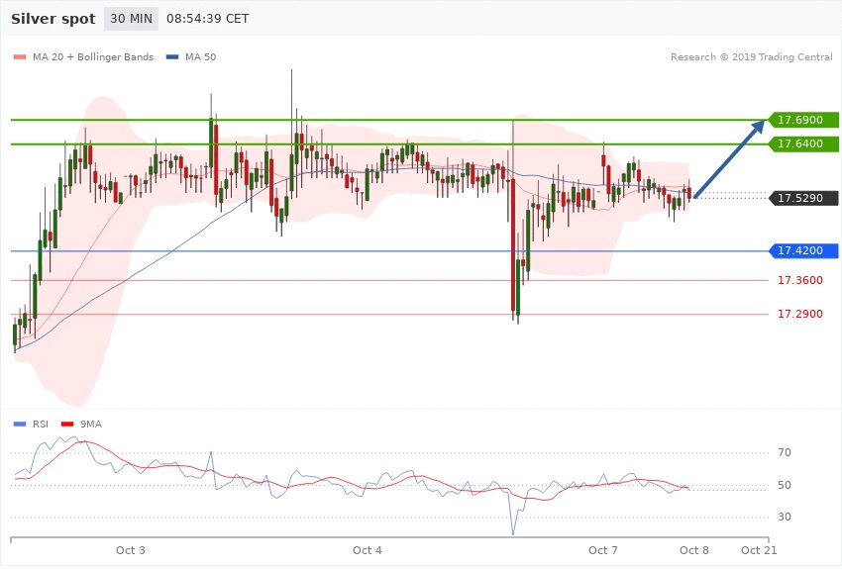
Task: Click the 17.4200 blue pivot label
Action: point(803,251)
